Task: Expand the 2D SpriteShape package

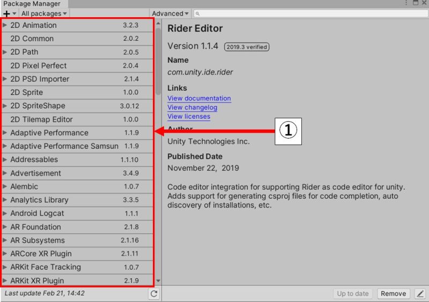Action: 5,105
